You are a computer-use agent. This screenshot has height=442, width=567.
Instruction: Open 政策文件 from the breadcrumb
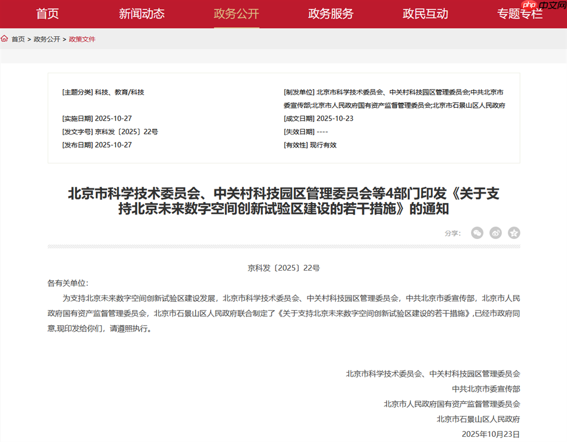[x=82, y=39]
